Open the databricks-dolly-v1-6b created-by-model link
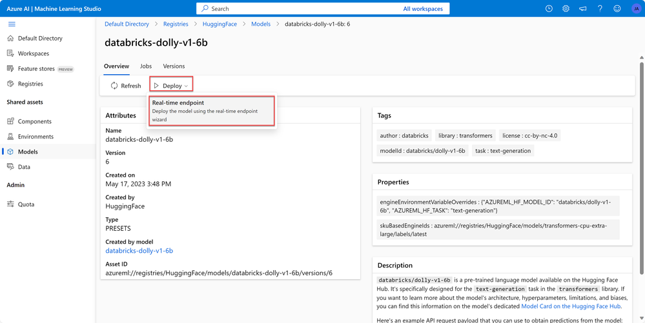This screenshot has height=323, width=645. 139,251
